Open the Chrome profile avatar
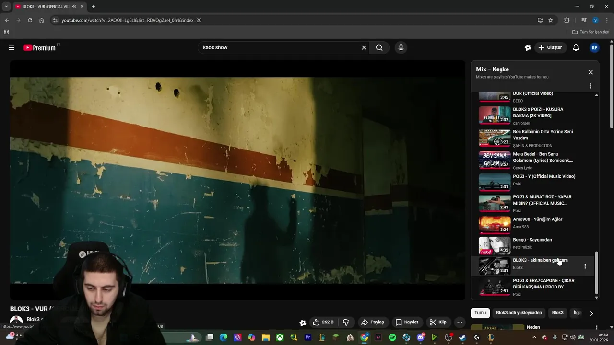The height and width of the screenshot is (345, 614). [595, 20]
